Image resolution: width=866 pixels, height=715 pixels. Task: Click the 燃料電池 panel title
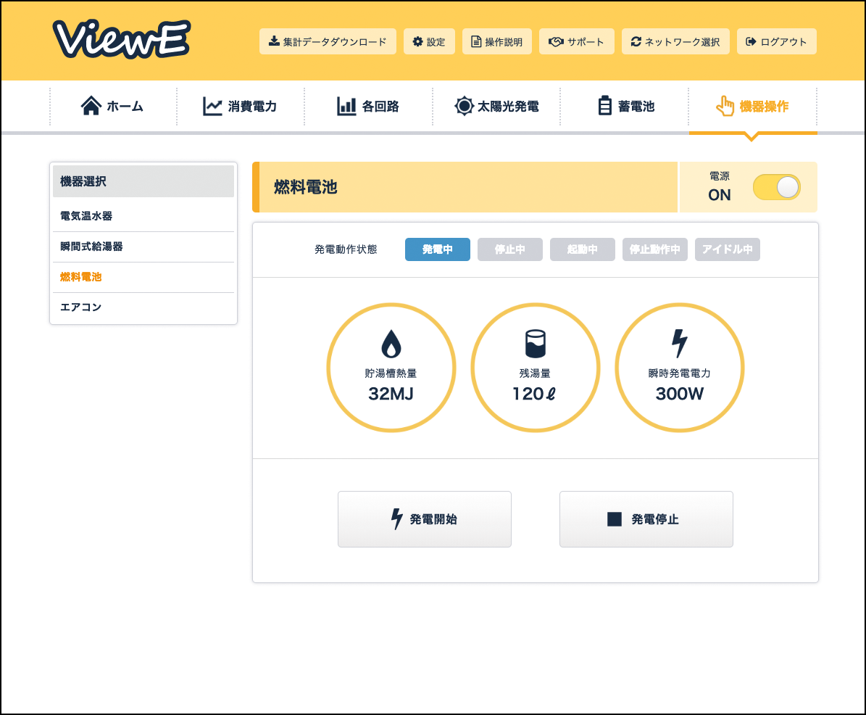click(305, 187)
